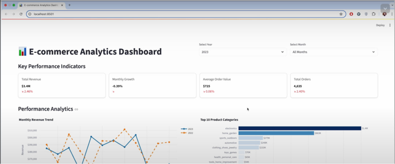Viewport: 395px width, 164px height.
Task: Toggle the 2023 series in chart legend
Action: pos(187,129)
